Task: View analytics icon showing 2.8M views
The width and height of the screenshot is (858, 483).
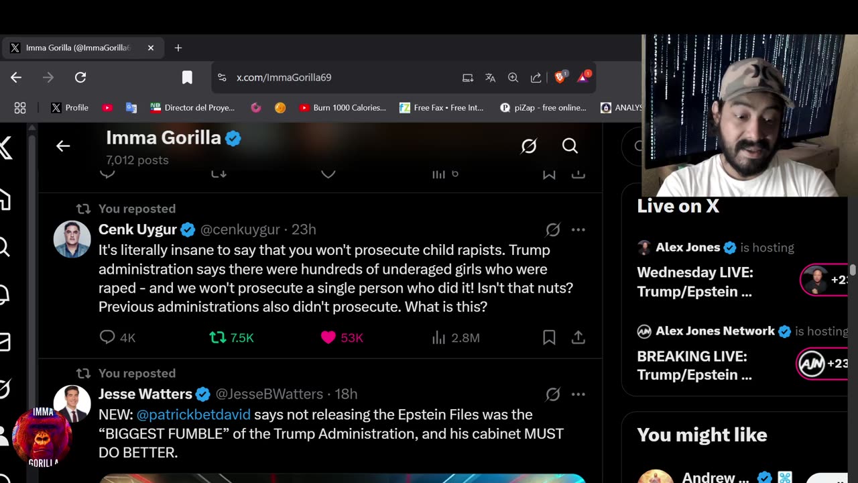Action: pyautogui.click(x=439, y=337)
